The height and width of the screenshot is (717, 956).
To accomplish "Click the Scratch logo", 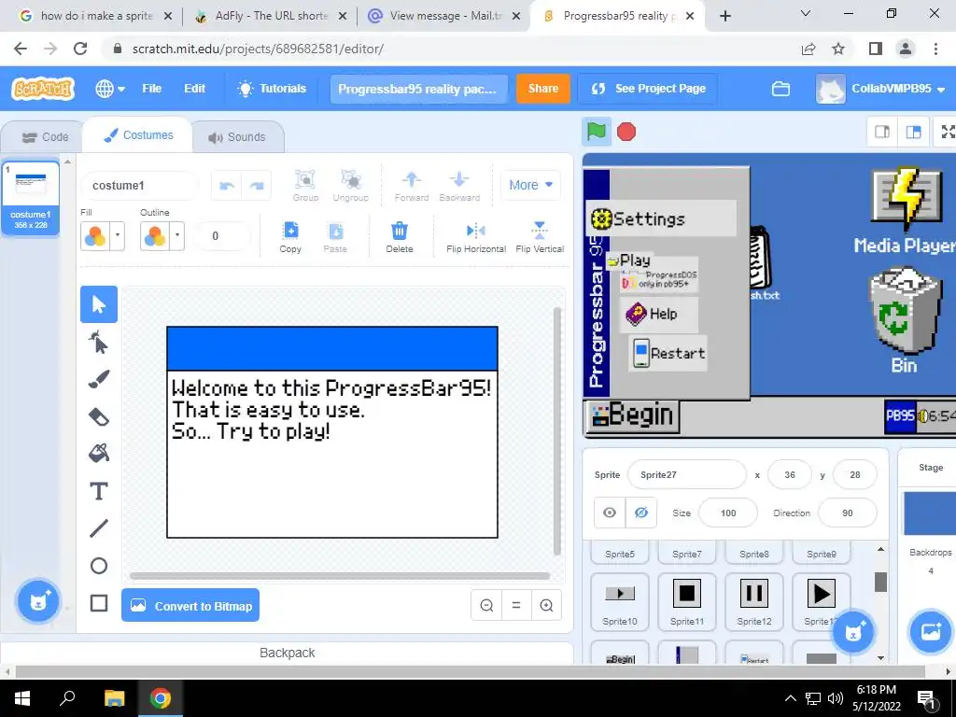I will click(43, 89).
